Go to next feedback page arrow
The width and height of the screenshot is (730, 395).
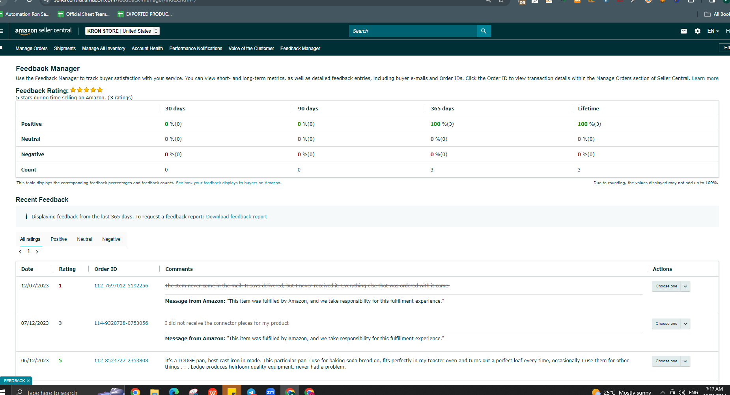pyautogui.click(x=37, y=252)
